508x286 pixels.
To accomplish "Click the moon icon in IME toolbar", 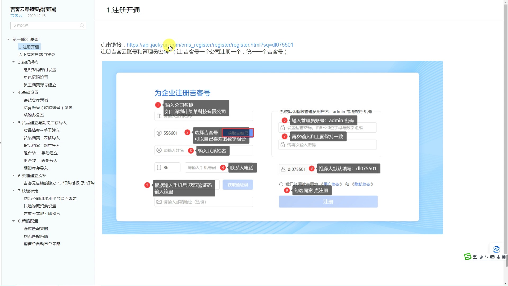I will (x=481, y=257).
